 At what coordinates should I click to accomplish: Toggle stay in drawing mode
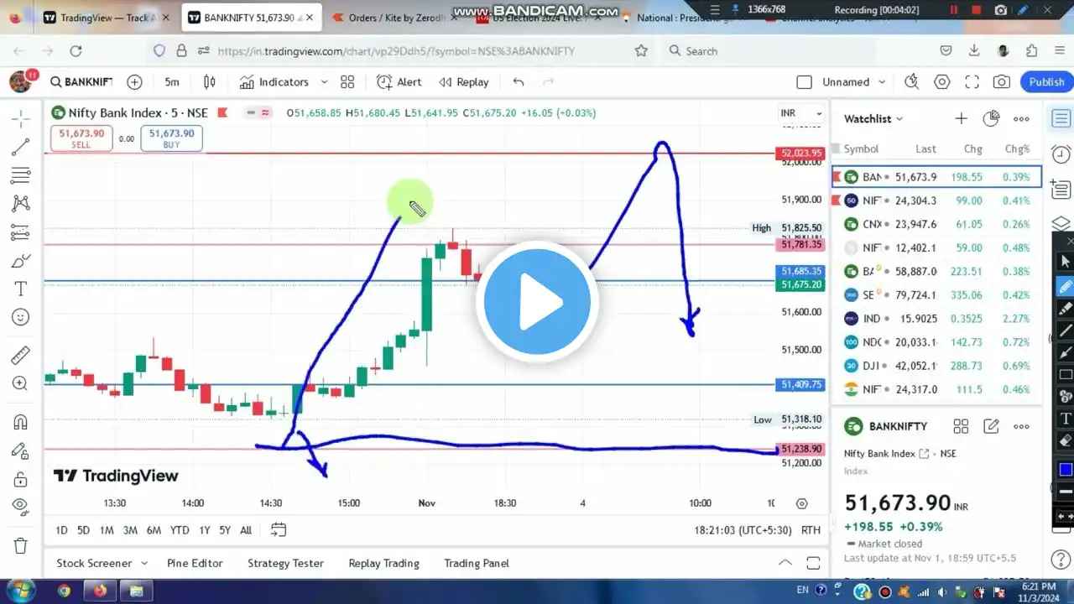pos(21,450)
